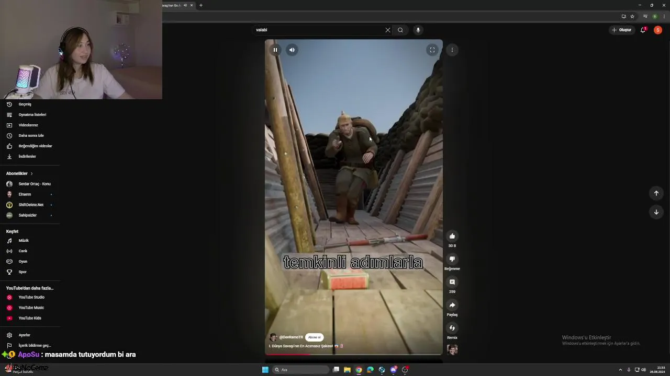Click the taskbar Ara search box
The image size is (670, 376).
301,370
